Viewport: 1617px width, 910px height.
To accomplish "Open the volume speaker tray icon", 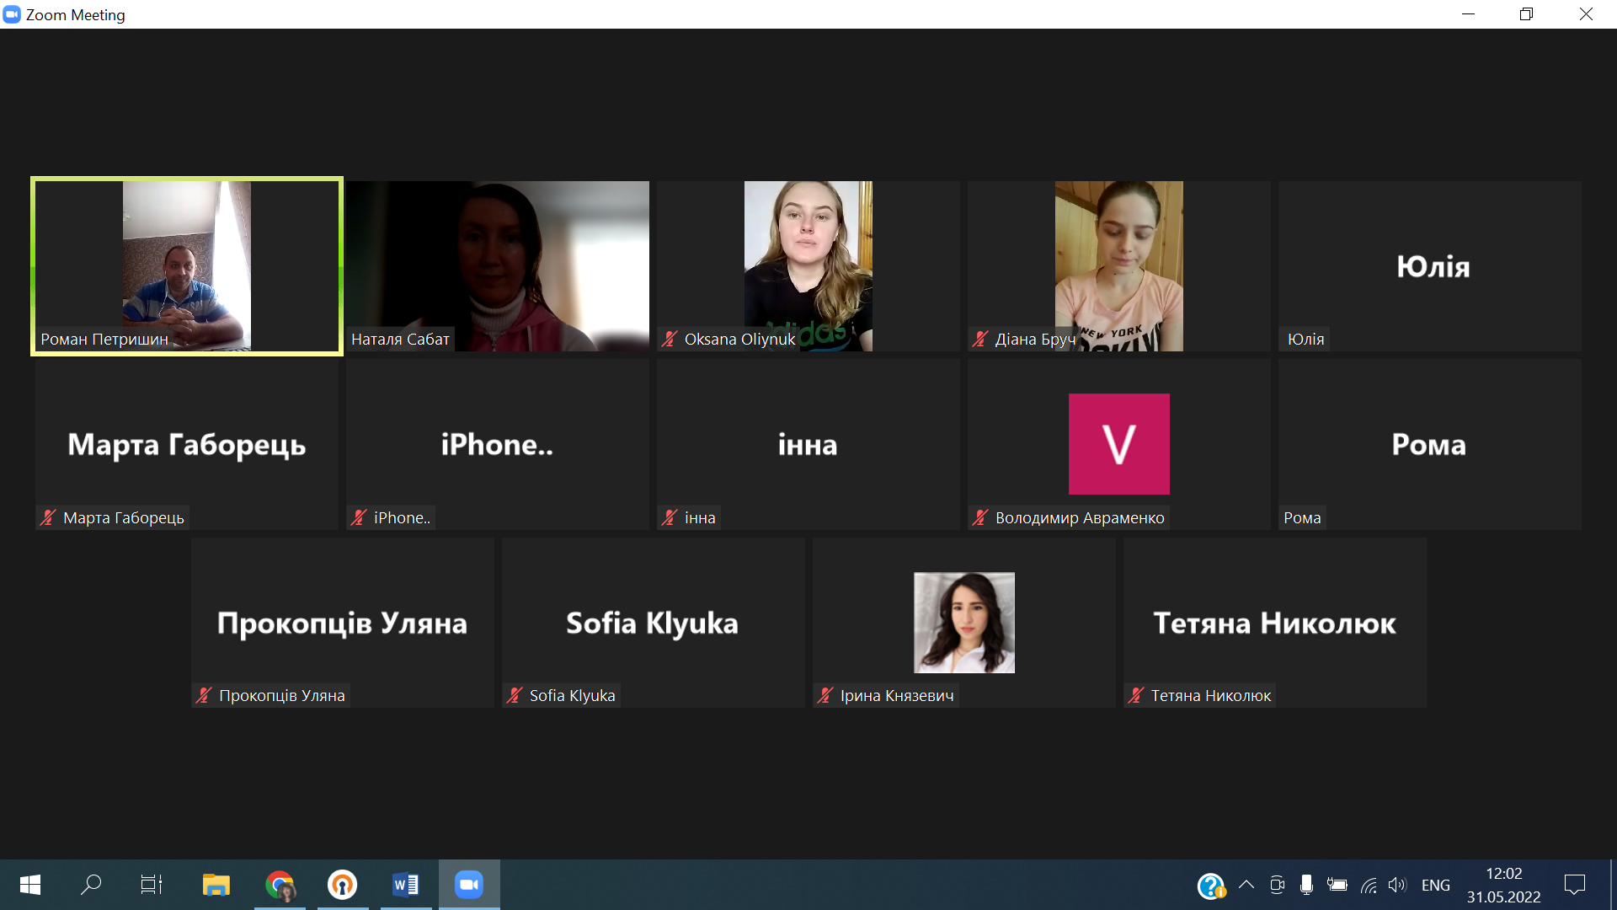I will click(1397, 885).
